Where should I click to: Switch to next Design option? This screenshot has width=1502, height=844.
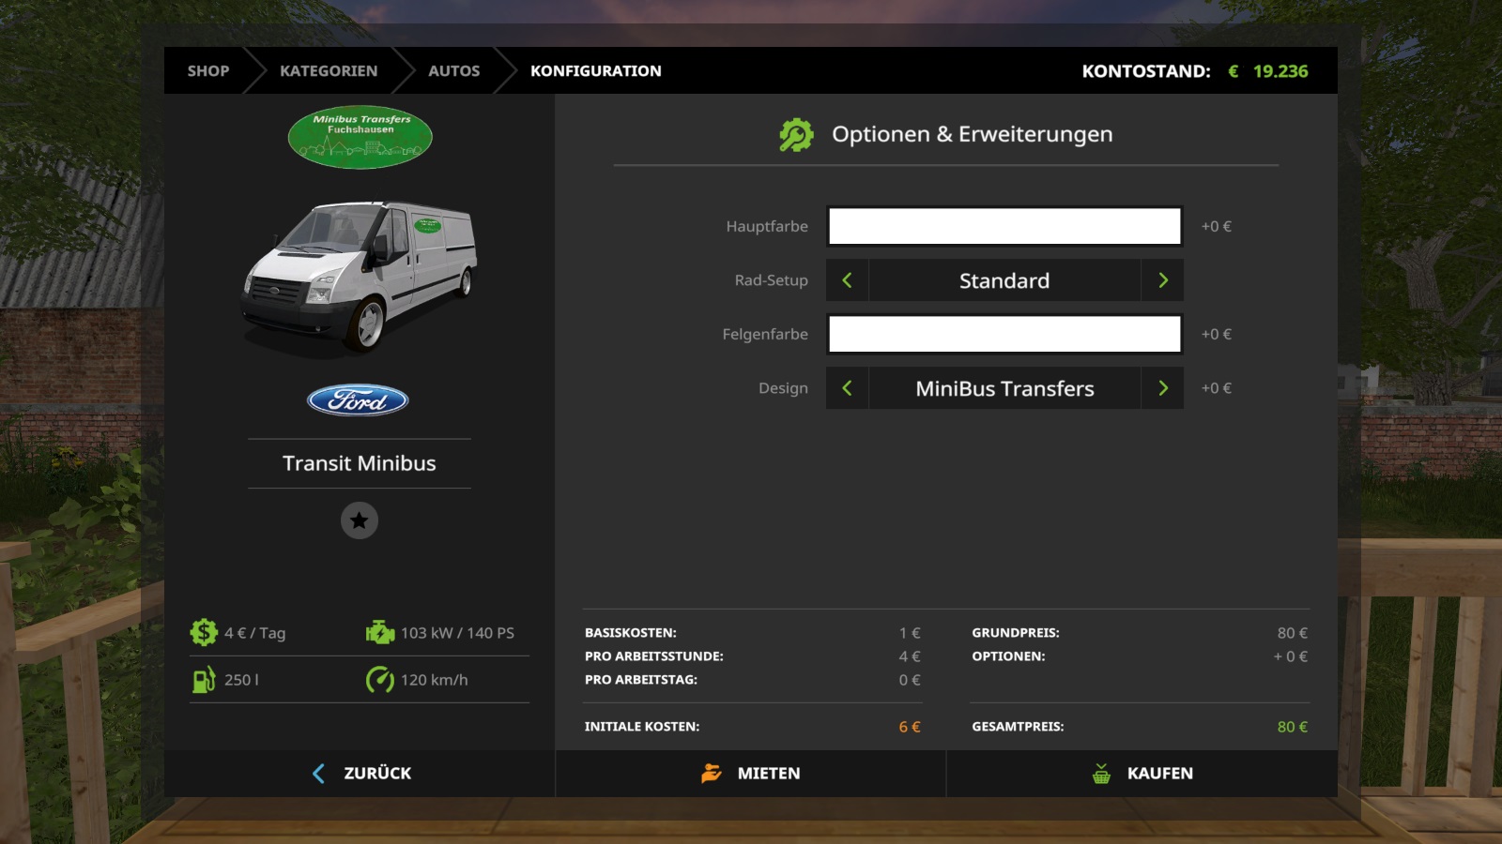click(x=1162, y=388)
